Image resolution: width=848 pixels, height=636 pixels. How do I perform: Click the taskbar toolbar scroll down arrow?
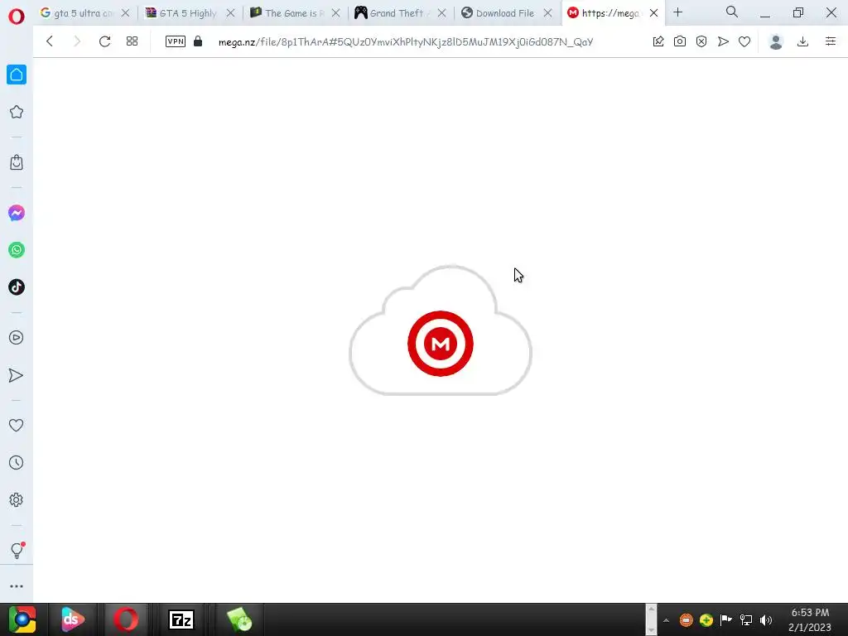[651, 630]
